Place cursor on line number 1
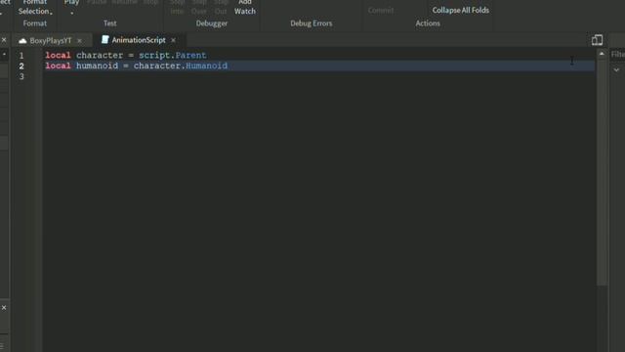 (x=21, y=56)
